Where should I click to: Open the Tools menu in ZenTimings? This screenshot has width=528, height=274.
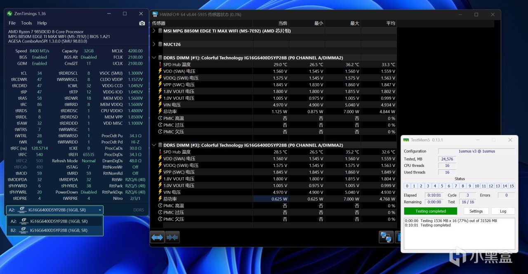(x=26, y=23)
